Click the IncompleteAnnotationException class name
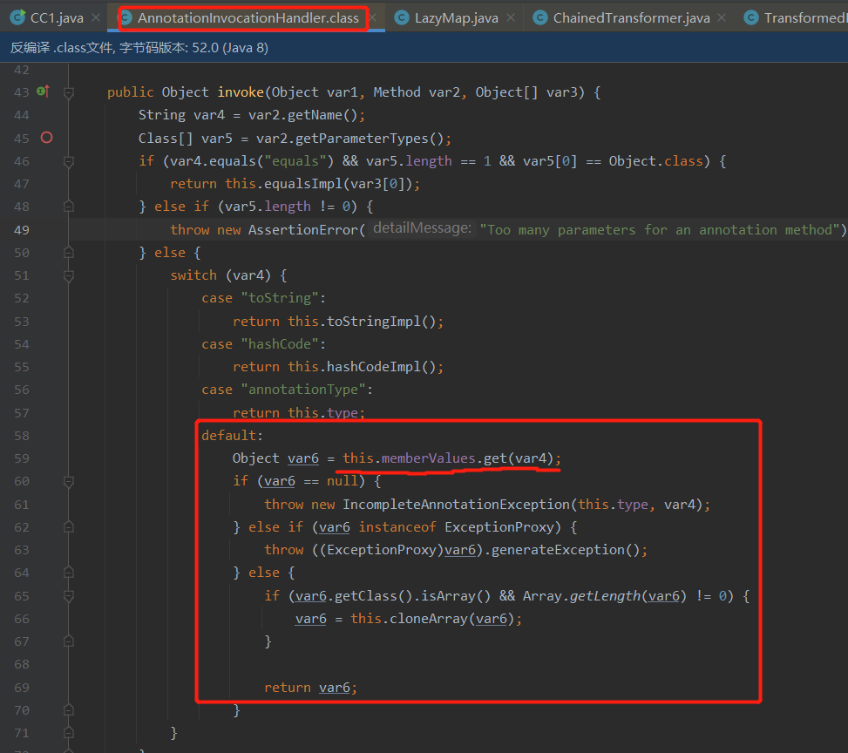Screen dimensions: 848x753 click(x=456, y=504)
